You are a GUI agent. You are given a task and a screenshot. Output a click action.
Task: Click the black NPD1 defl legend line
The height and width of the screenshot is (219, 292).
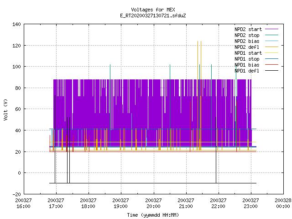pyautogui.click(x=272, y=71)
